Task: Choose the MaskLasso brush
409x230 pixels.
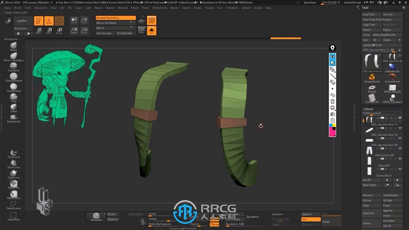Action: [13, 195]
